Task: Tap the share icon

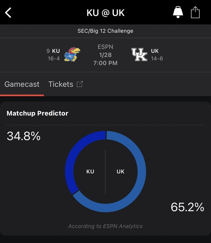Action: (x=195, y=12)
